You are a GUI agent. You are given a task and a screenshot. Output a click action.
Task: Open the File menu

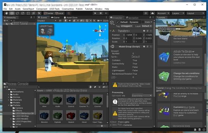(x=5, y=9)
